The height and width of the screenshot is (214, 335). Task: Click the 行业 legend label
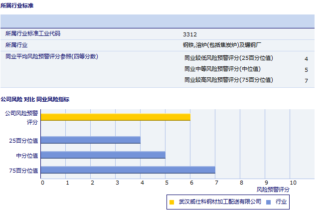coord(281,202)
